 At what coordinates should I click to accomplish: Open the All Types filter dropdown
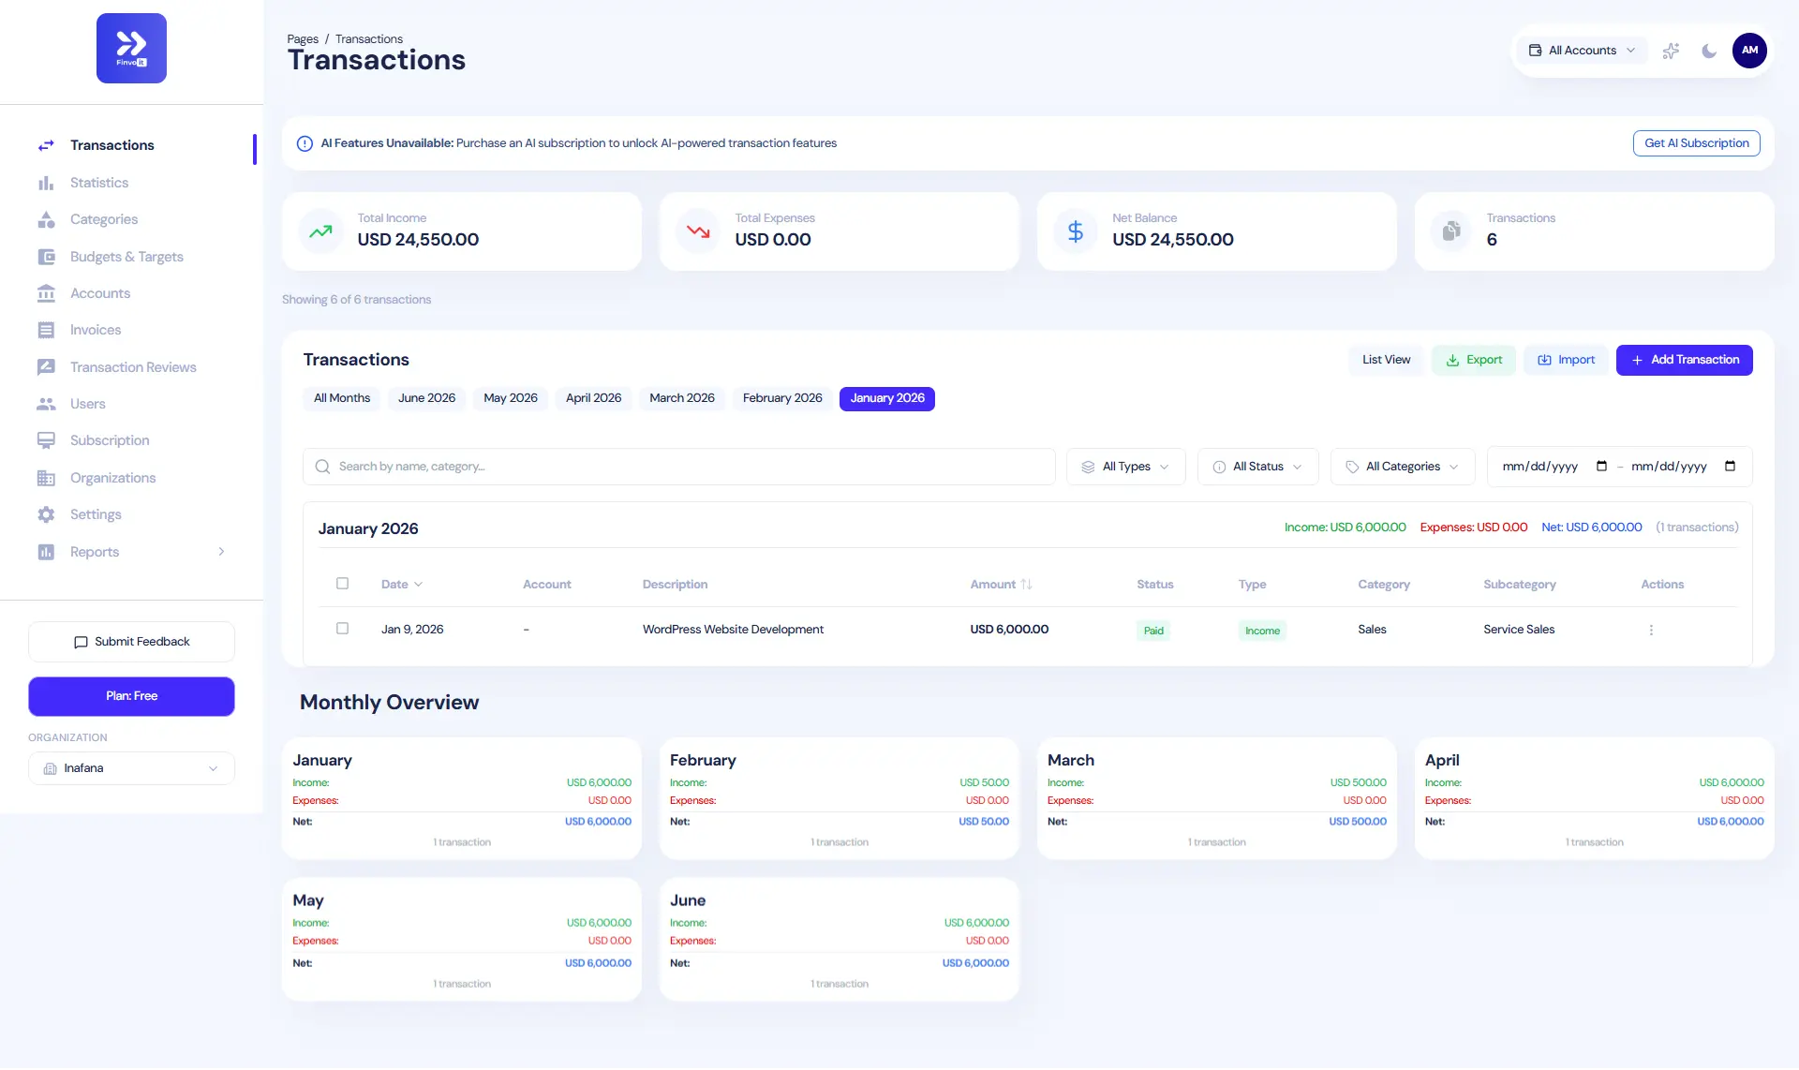(1125, 467)
